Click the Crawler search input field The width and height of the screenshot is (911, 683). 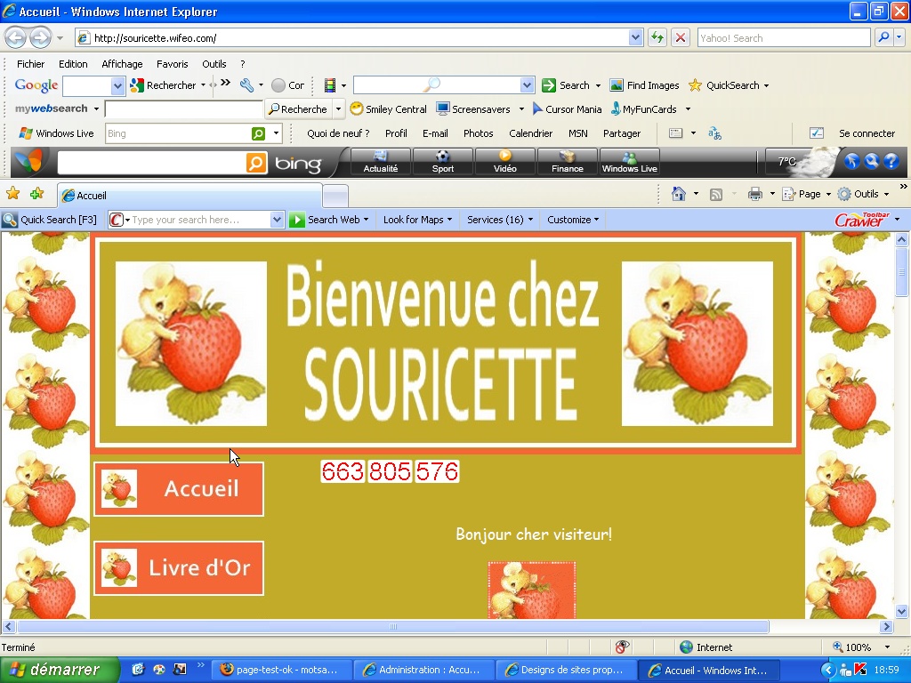click(x=199, y=220)
